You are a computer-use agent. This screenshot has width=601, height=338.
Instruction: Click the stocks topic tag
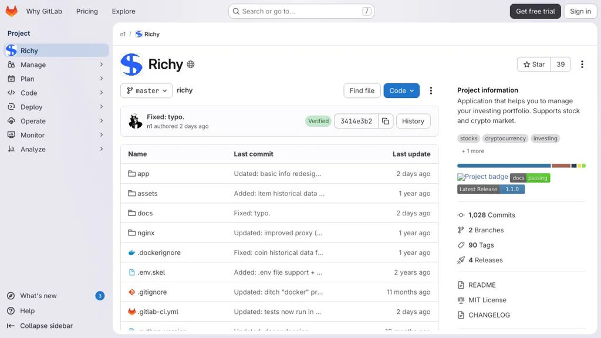click(468, 138)
